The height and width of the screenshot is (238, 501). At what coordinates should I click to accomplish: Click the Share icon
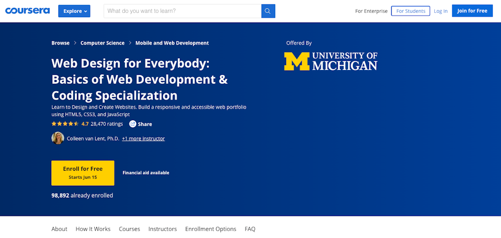coord(133,124)
